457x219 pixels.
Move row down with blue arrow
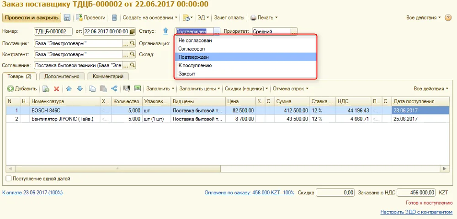[x=80, y=89]
